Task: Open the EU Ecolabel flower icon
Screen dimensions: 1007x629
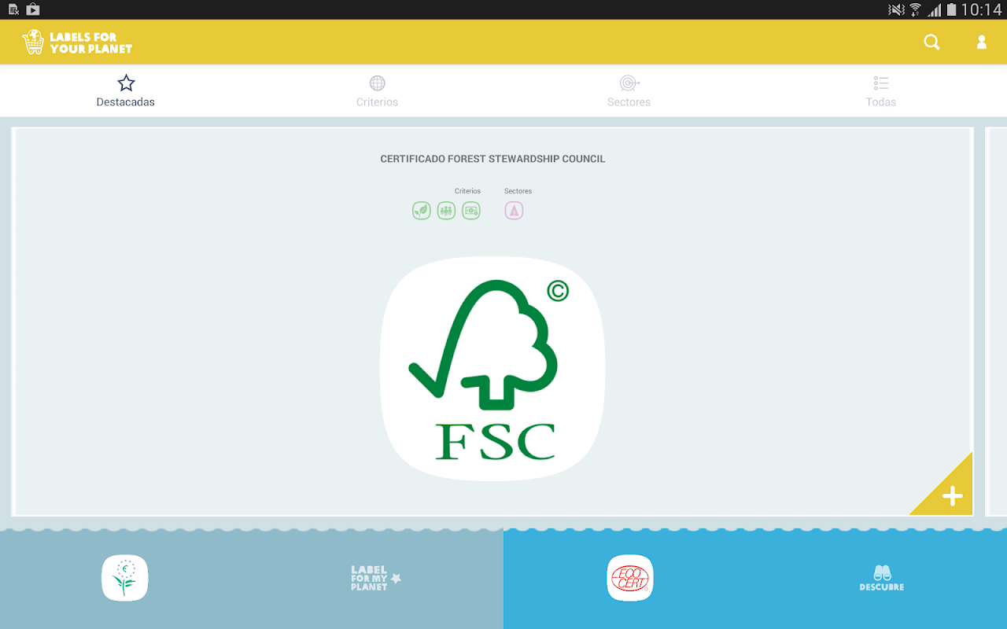Action: [125, 578]
